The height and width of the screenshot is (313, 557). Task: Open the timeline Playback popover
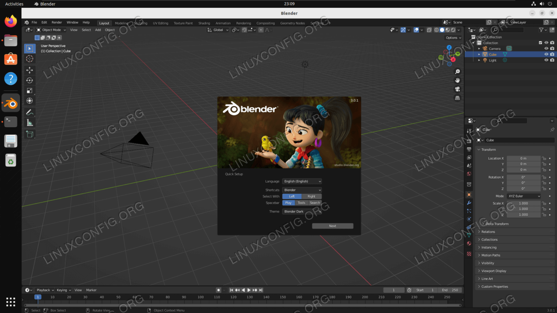coord(45,290)
